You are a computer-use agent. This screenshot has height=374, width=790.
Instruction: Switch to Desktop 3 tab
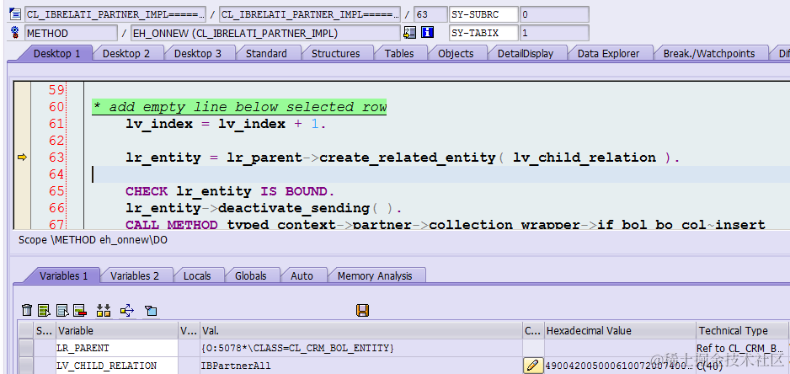click(197, 53)
